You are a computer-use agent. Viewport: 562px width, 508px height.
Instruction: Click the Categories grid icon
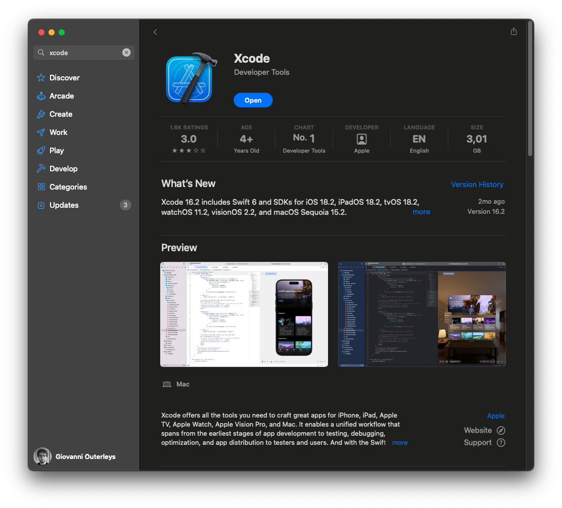41,187
